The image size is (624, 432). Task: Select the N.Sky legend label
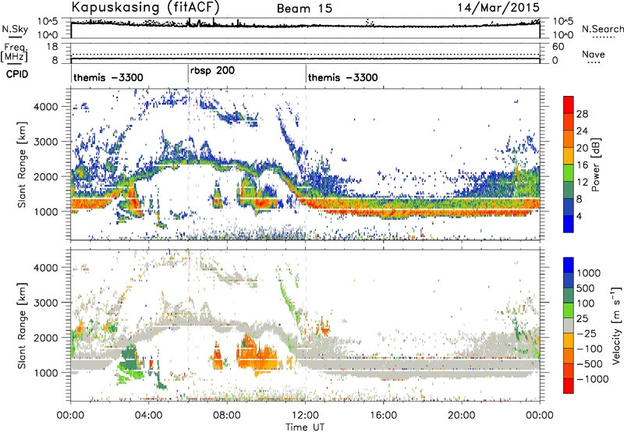pos(15,29)
